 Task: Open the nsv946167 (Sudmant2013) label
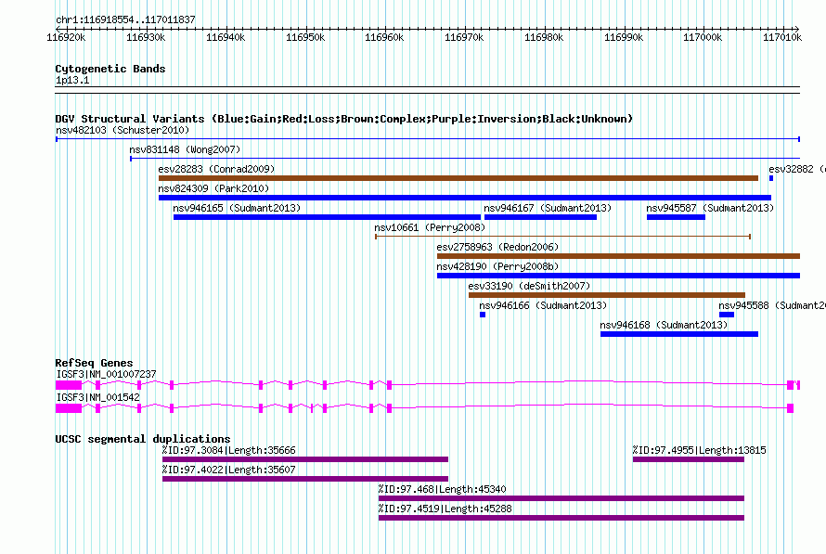548,208
